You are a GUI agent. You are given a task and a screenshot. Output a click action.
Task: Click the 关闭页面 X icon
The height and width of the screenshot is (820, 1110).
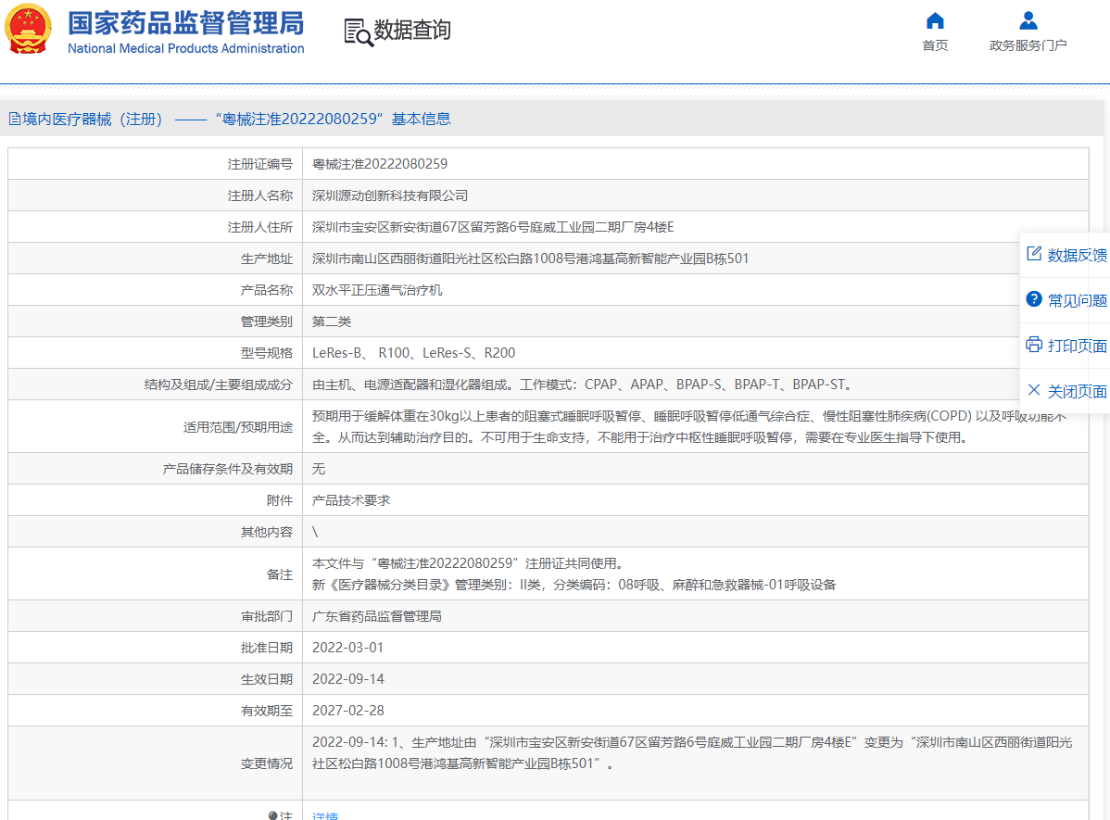pos(1033,390)
